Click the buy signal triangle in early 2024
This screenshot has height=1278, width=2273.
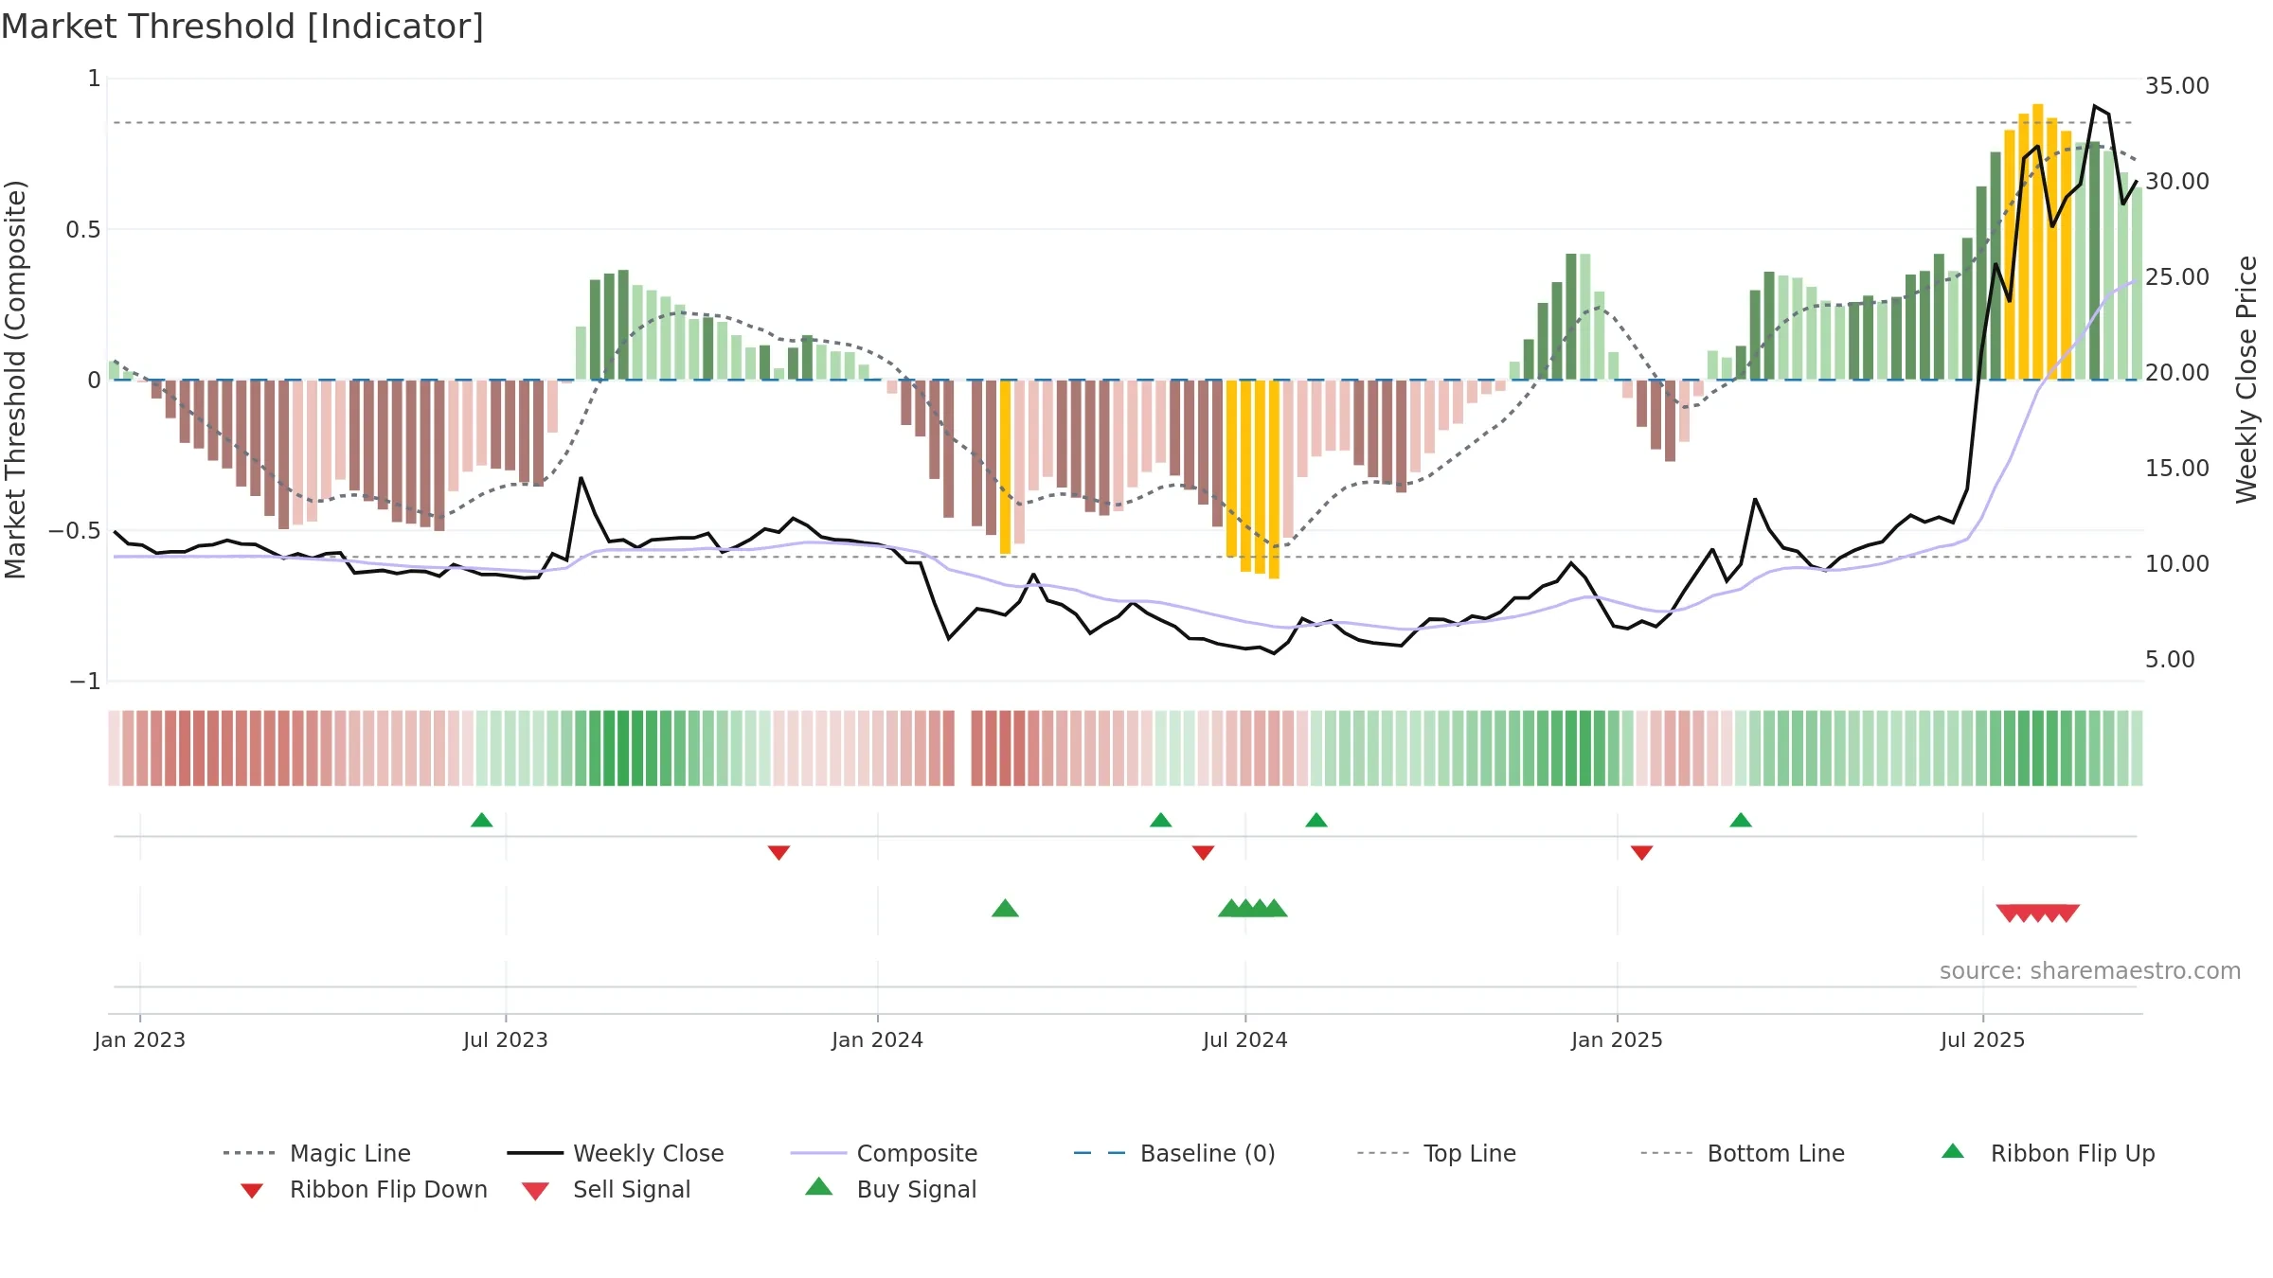[1005, 908]
